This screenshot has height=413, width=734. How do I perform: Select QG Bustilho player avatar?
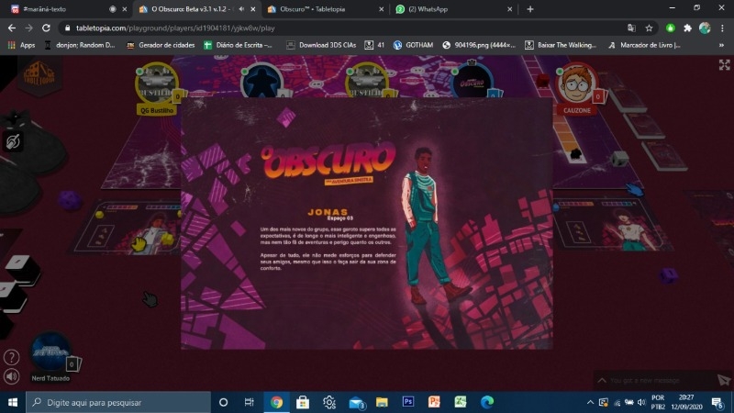coord(157,84)
